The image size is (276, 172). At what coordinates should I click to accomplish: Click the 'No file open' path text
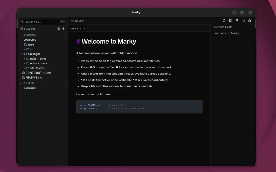point(77,21)
